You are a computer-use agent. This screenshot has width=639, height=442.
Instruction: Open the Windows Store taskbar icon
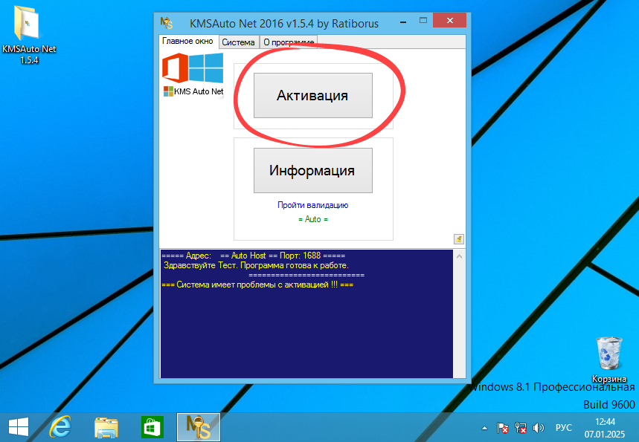[x=152, y=427]
